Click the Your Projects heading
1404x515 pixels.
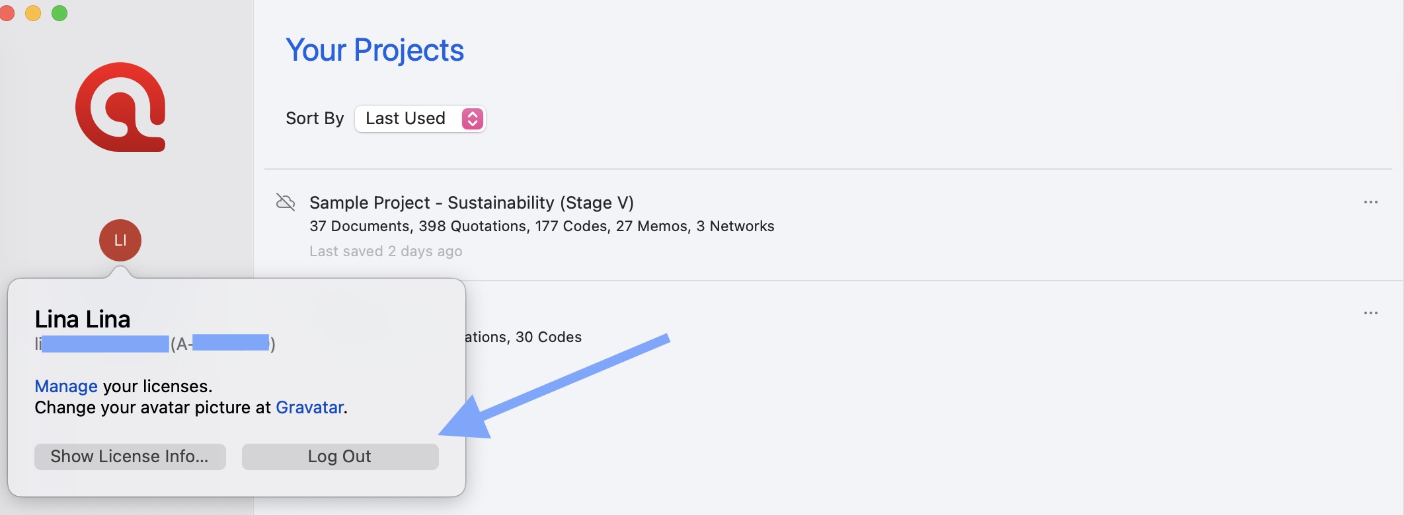click(375, 50)
